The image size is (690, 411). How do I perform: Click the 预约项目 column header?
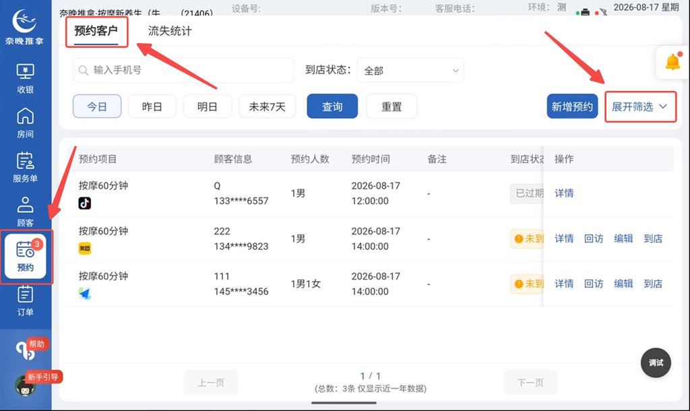[98, 159]
